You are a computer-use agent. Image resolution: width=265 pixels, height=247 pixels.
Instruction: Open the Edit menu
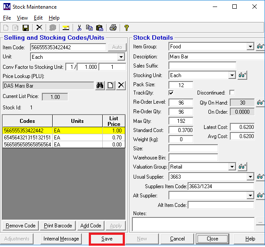pos(38,18)
